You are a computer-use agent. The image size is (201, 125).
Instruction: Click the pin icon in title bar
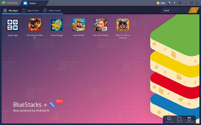[x=169, y=3]
